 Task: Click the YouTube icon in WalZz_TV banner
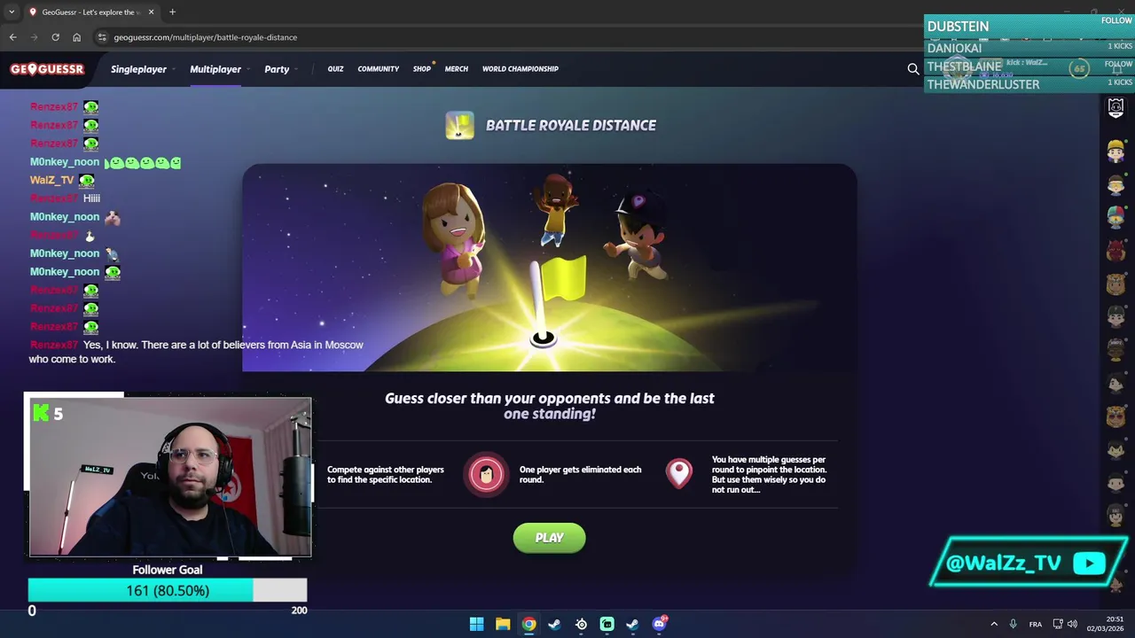click(1089, 564)
